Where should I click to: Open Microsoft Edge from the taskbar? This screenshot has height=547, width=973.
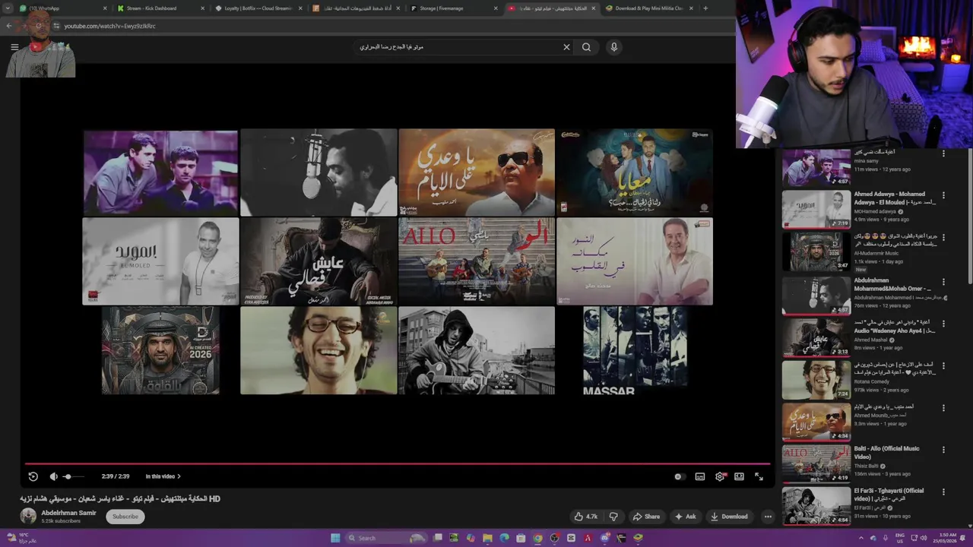504,538
